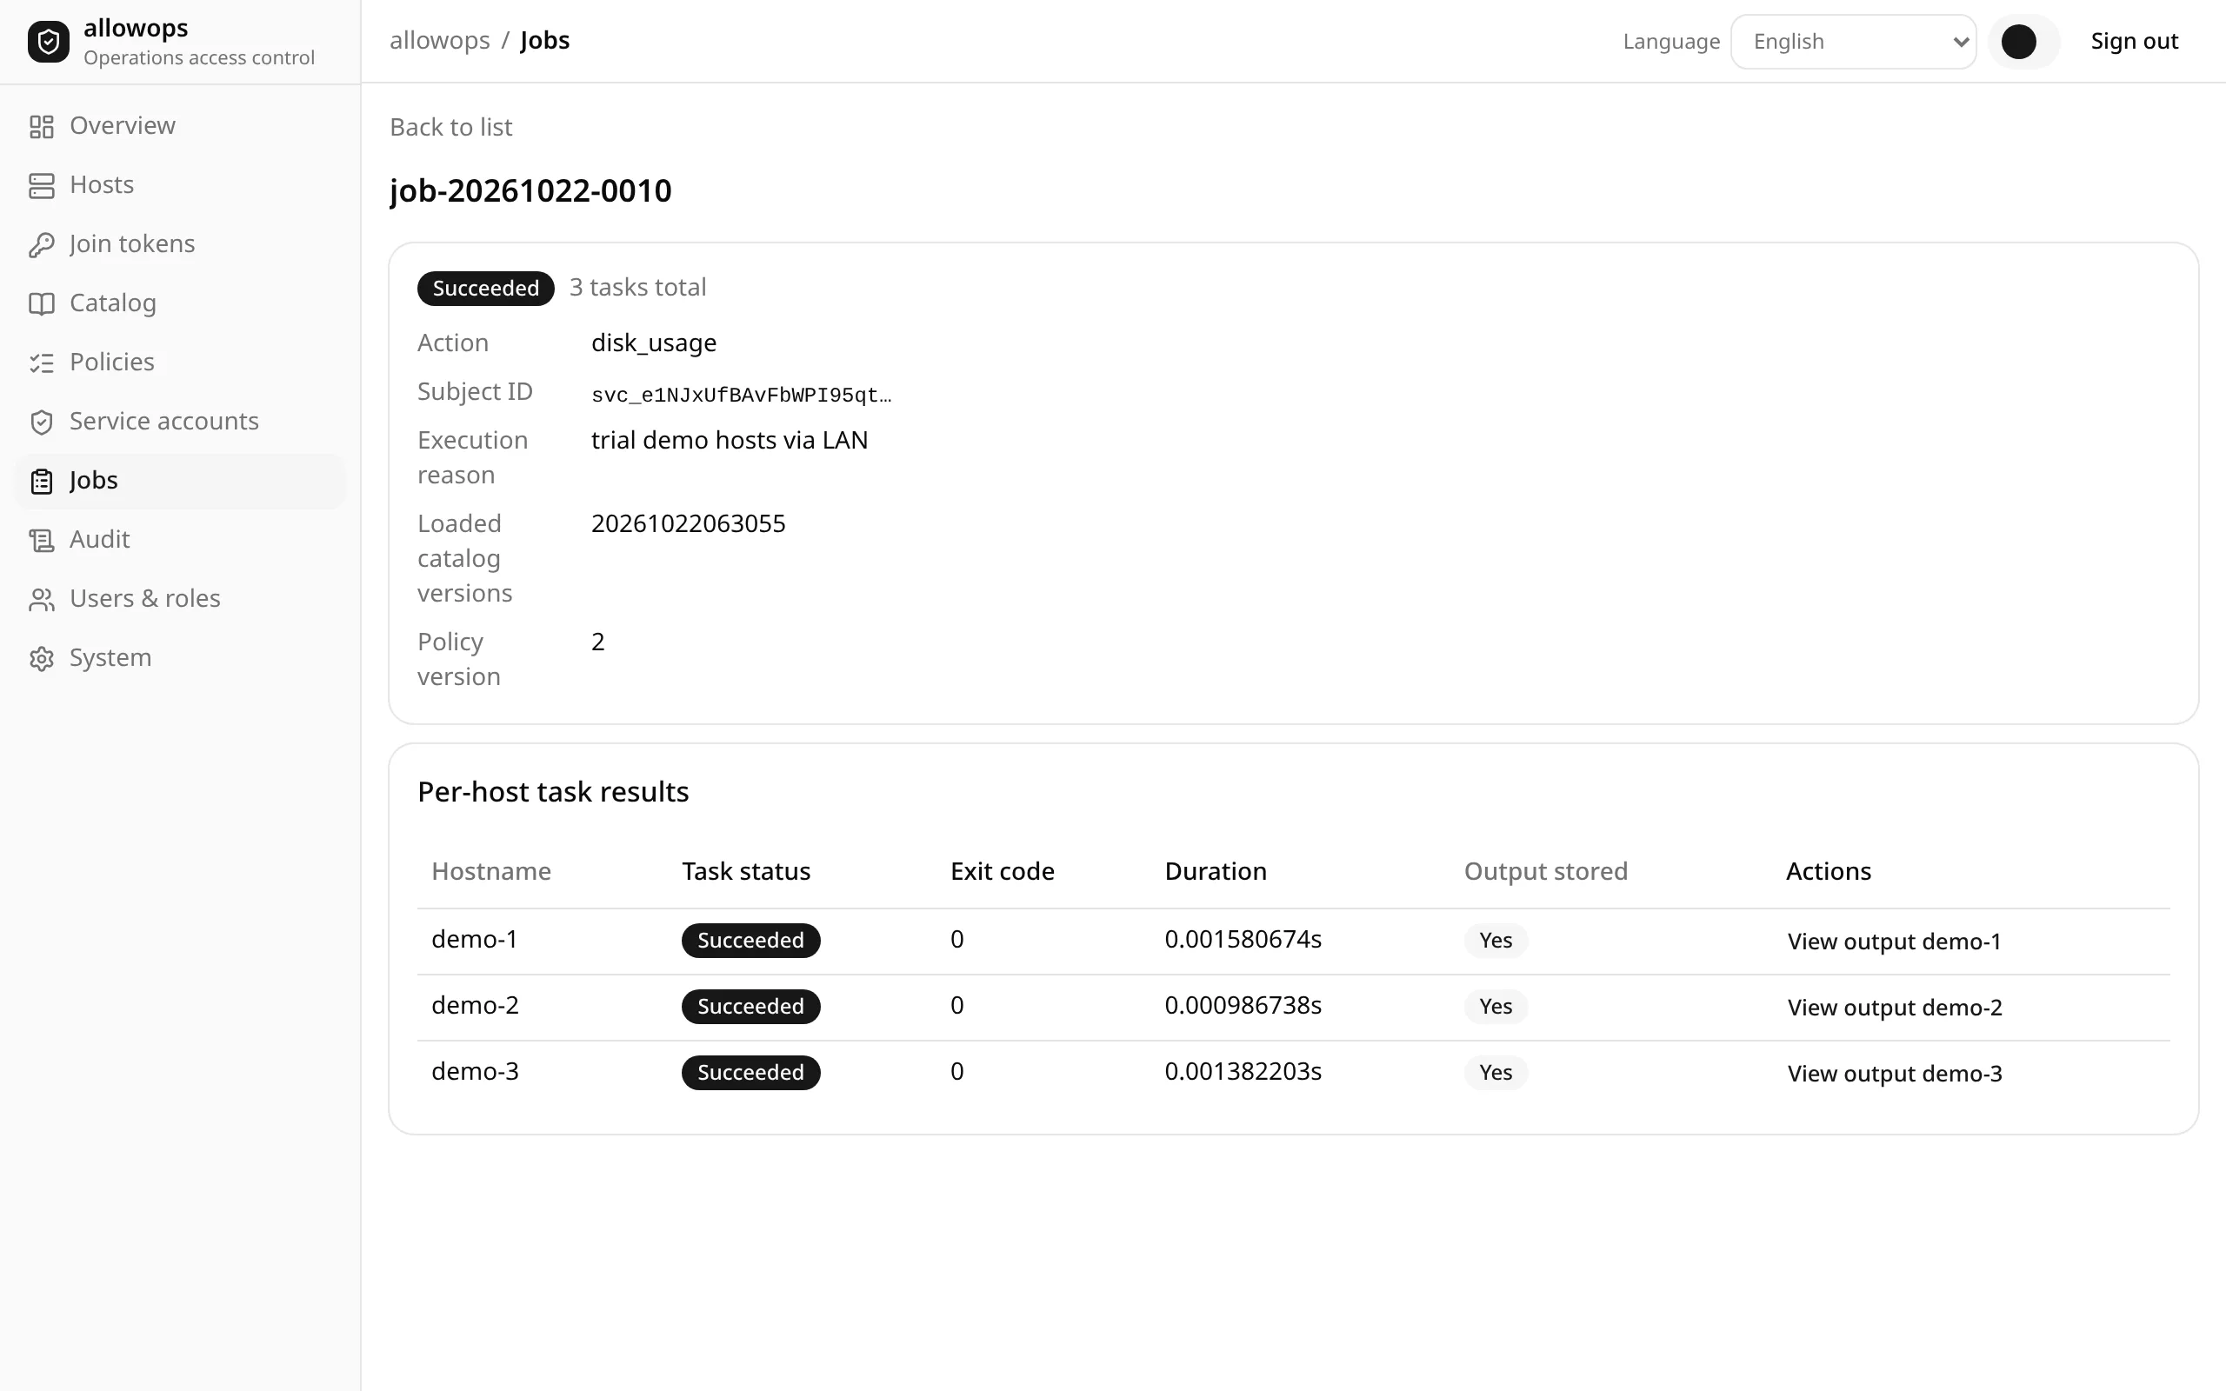Select the Service accounts shield icon
Viewport: 2226px width, 1391px height.
[x=42, y=423]
